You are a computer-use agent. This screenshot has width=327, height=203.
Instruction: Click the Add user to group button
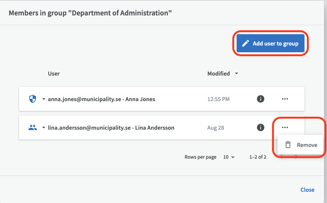[270, 44]
